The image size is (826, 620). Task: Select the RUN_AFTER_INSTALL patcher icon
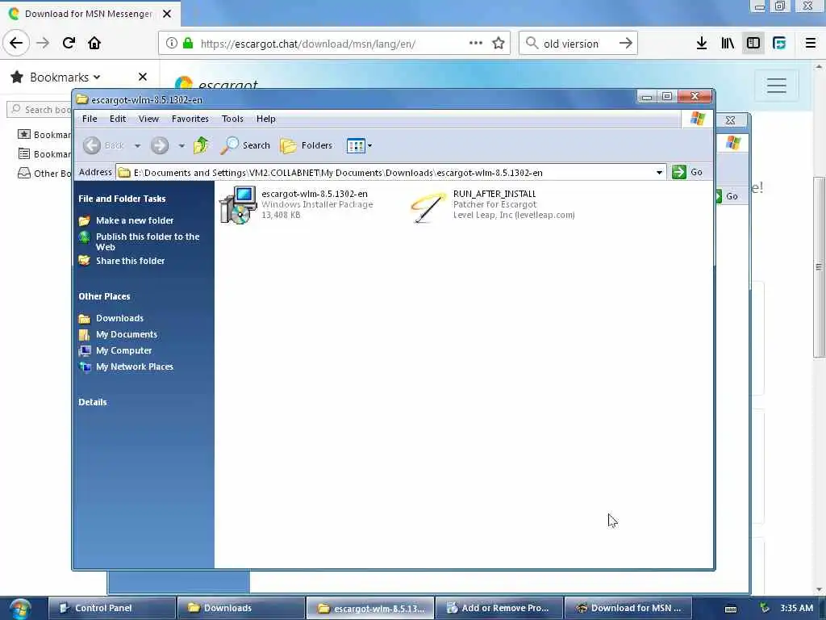point(428,207)
